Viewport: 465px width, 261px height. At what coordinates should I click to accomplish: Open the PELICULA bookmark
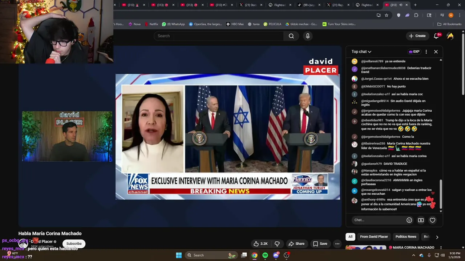coord(272,24)
